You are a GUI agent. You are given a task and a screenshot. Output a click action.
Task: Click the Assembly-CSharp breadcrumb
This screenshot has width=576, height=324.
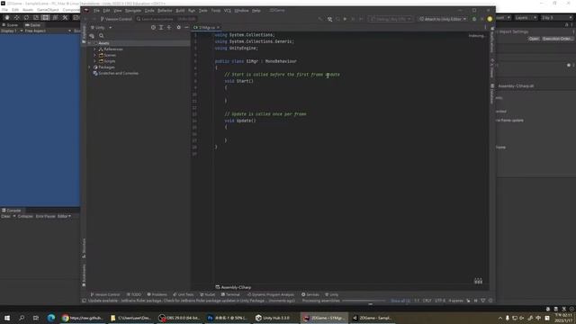[233, 287]
